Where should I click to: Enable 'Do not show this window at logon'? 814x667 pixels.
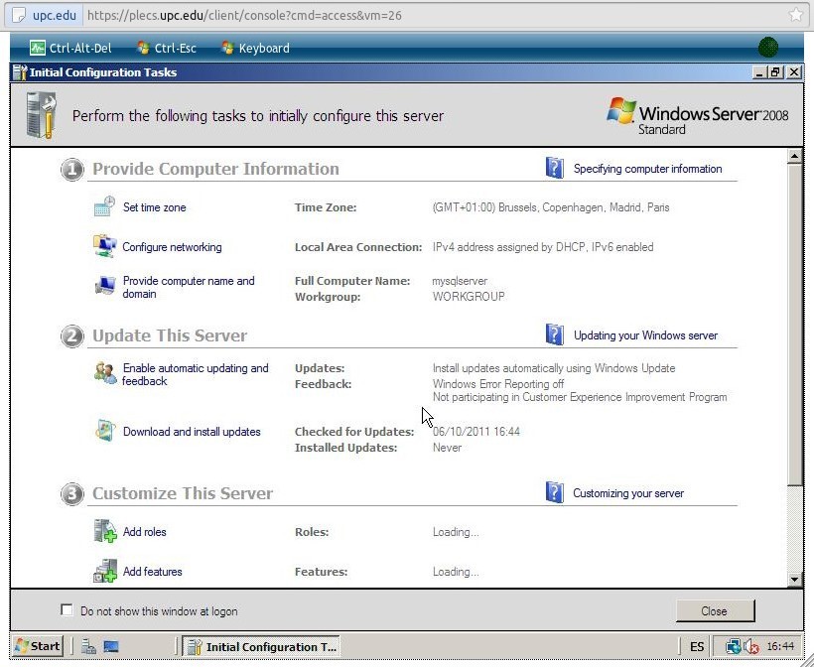point(68,610)
